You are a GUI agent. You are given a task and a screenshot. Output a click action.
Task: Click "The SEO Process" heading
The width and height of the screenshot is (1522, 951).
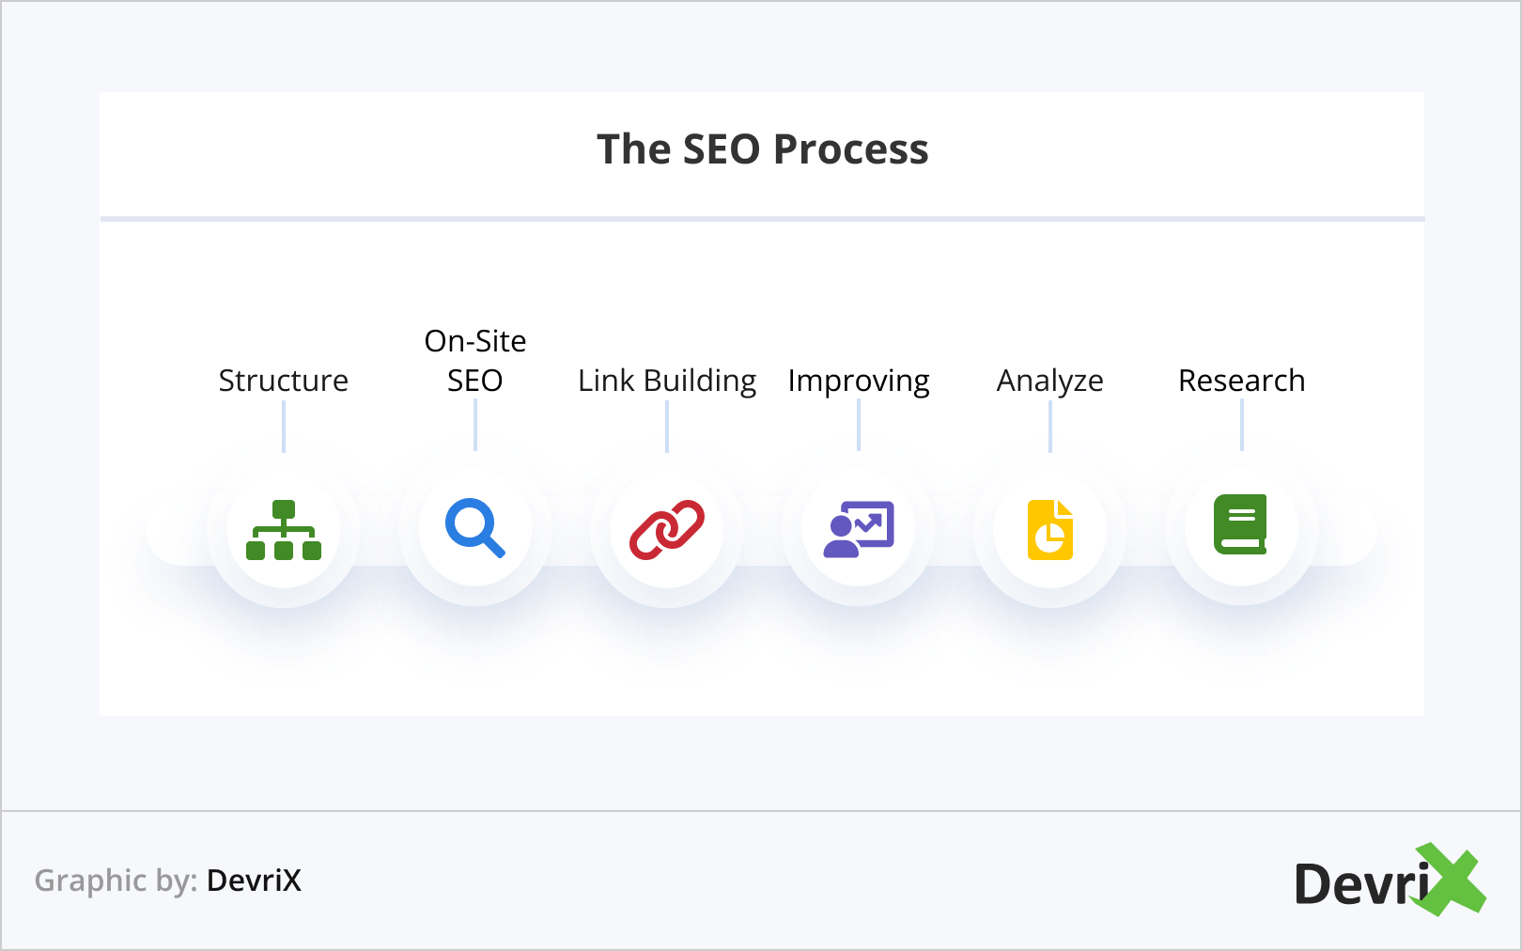pos(762,149)
